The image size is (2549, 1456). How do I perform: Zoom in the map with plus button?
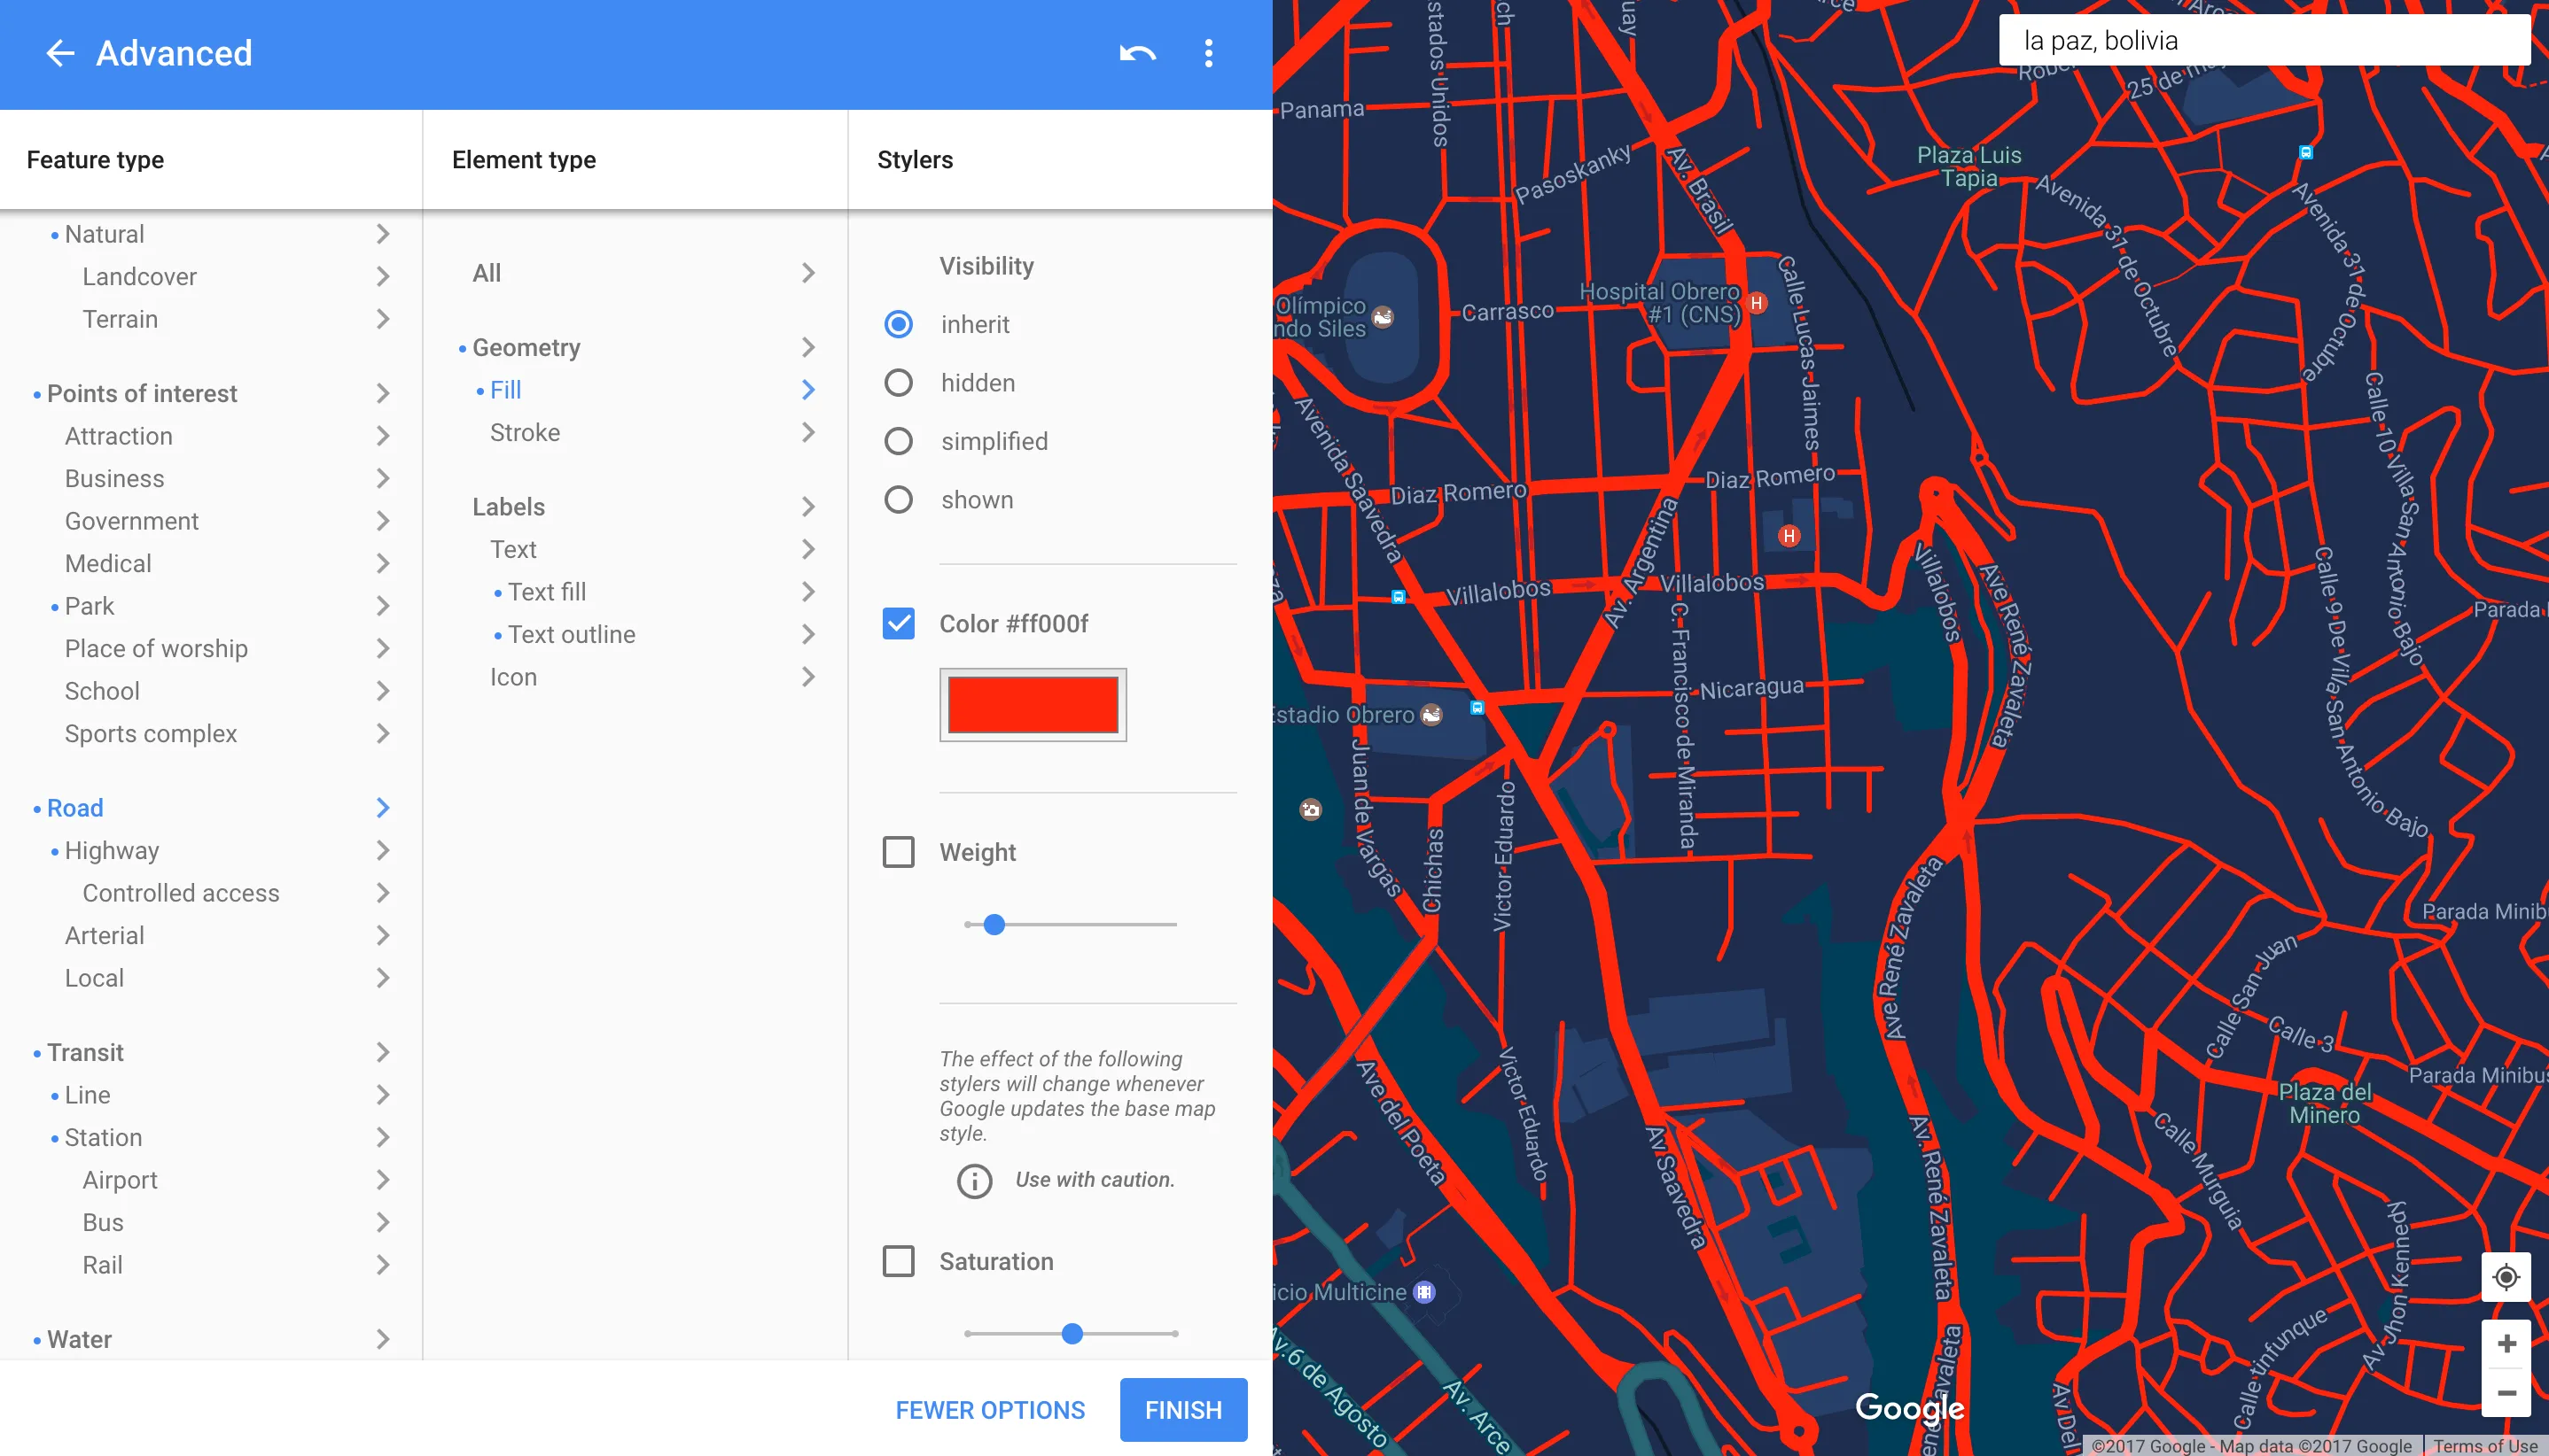[x=2506, y=1343]
